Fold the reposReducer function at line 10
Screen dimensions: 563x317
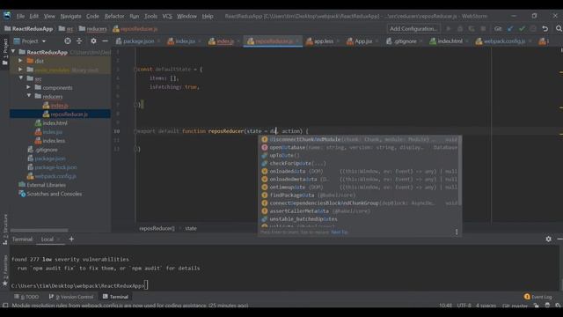[135, 131]
